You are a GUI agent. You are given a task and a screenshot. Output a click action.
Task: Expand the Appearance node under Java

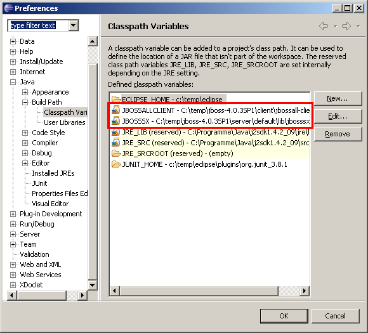(25, 92)
